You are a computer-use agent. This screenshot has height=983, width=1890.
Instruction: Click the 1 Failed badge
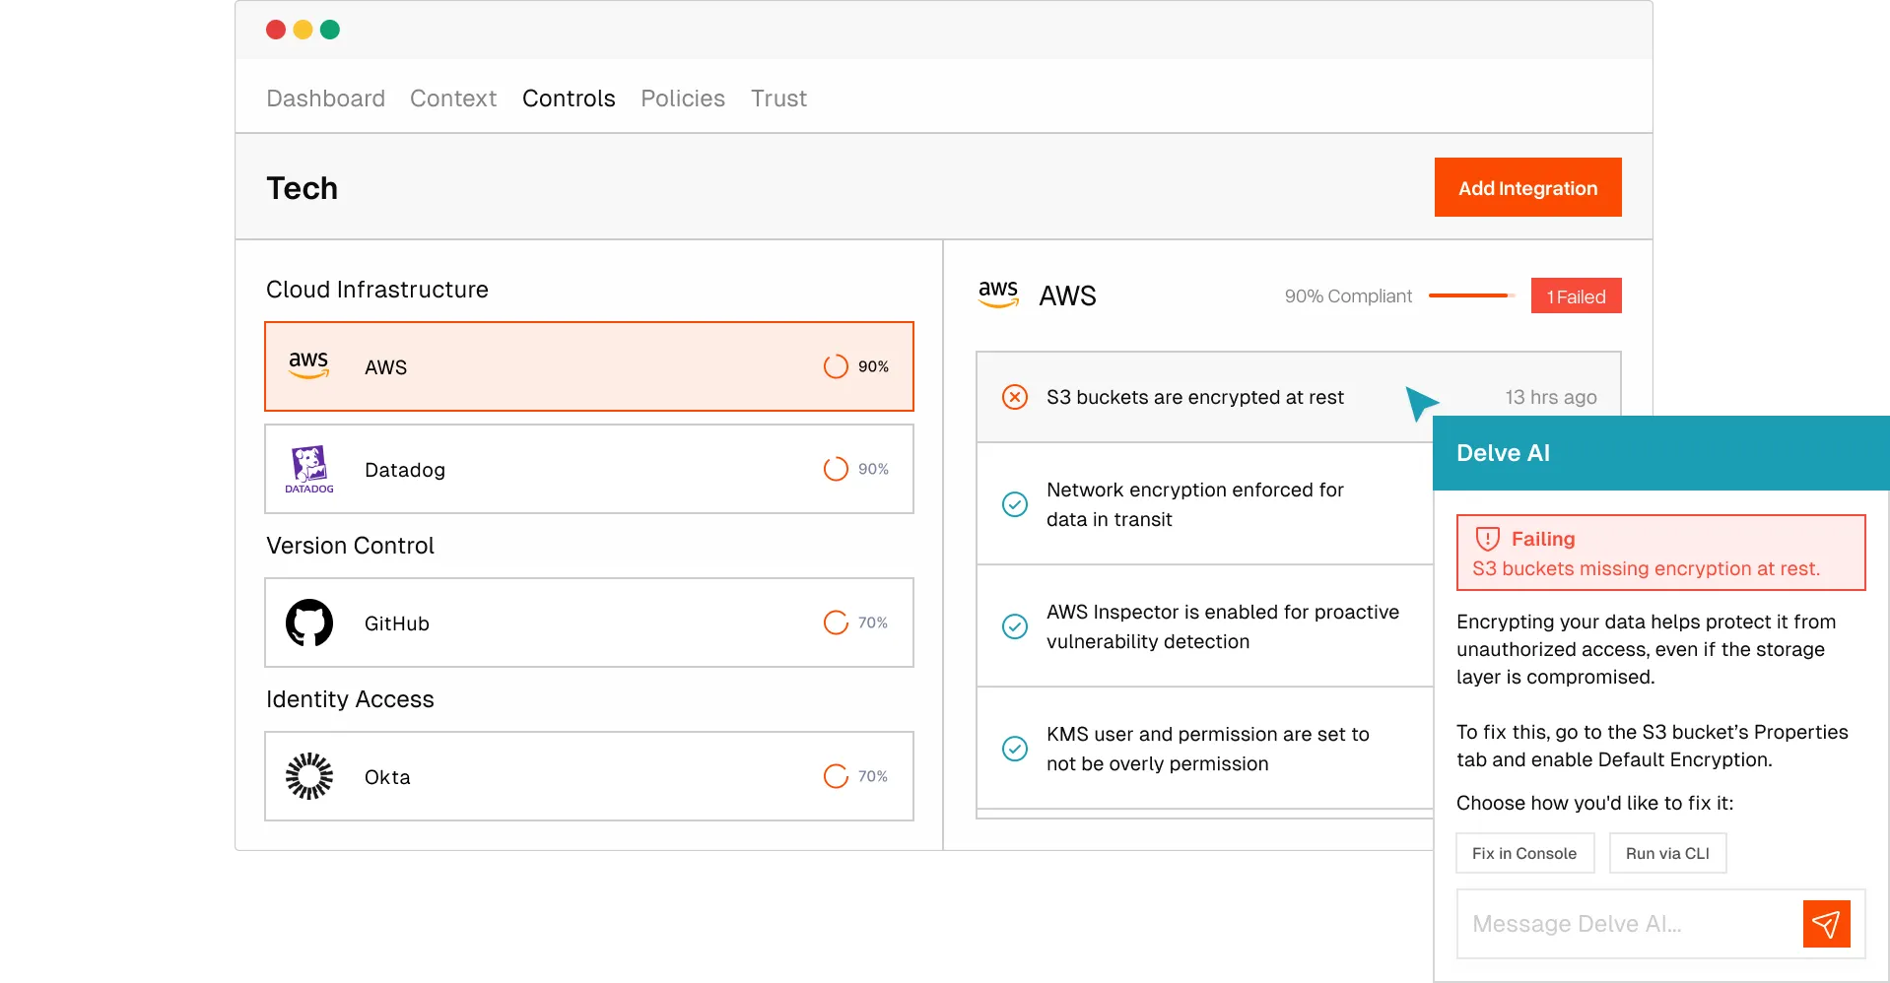click(1576, 296)
